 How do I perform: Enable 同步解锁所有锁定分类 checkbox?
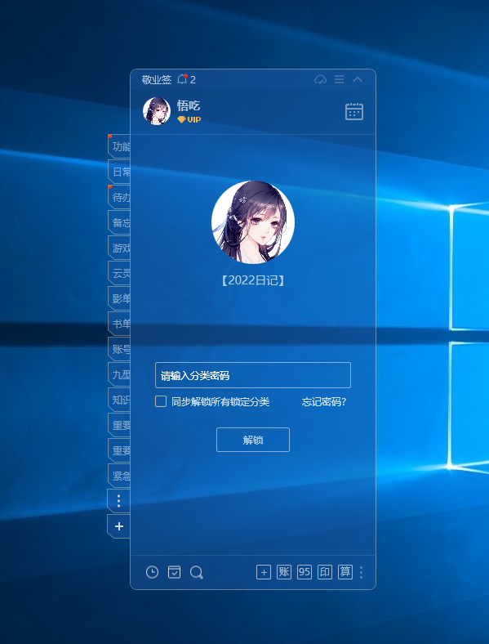pyautogui.click(x=161, y=401)
